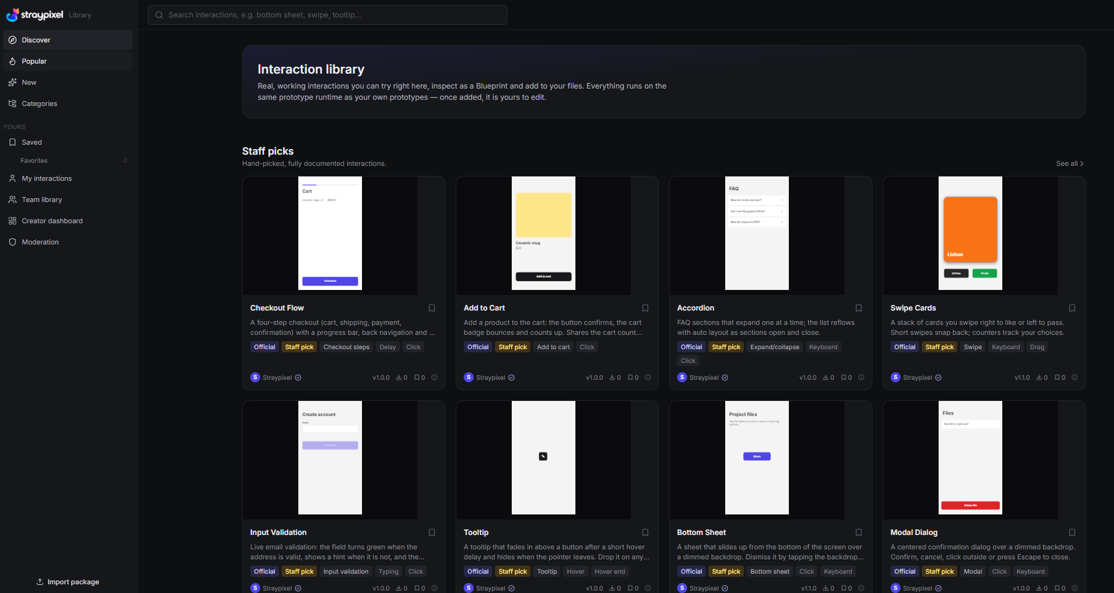This screenshot has height=593, width=1114.
Task: Click download count on Accordion card
Action: 829,378
